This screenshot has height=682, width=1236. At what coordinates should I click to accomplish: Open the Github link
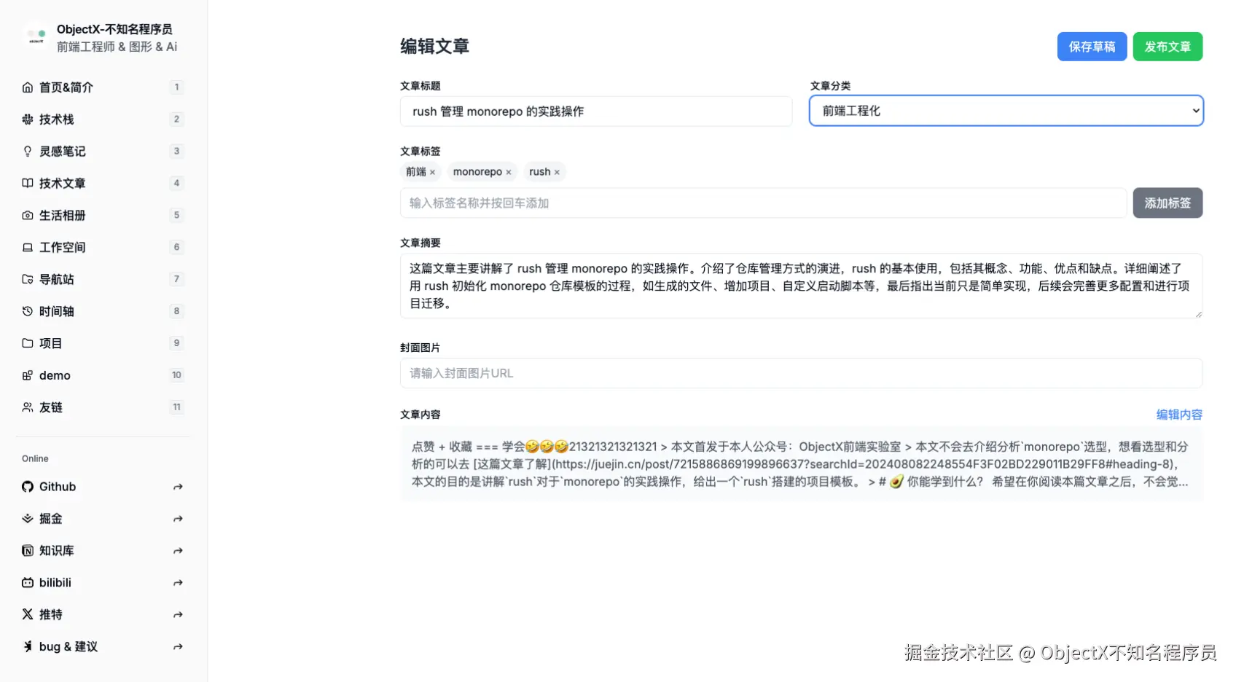[x=102, y=487]
